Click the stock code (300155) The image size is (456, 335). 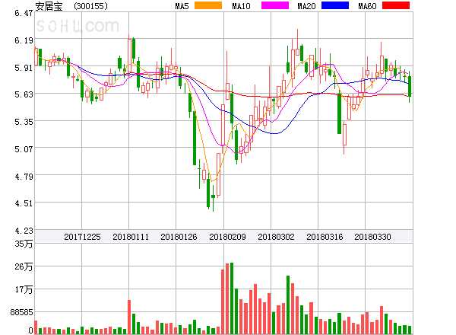[90, 6]
